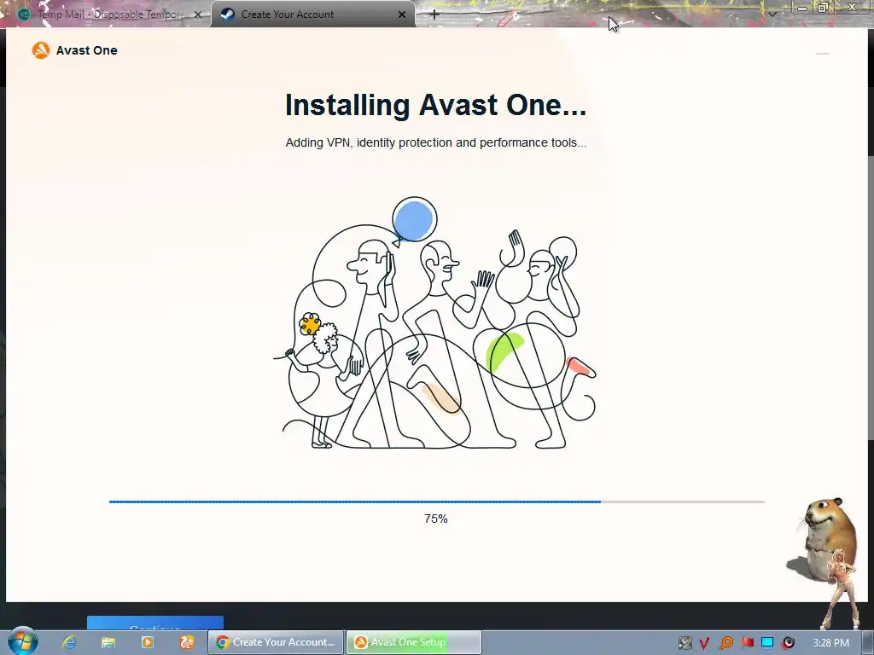Close the Temp Mail tab
Image resolution: width=874 pixels, height=655 pixels.
[x=197, y=14]
